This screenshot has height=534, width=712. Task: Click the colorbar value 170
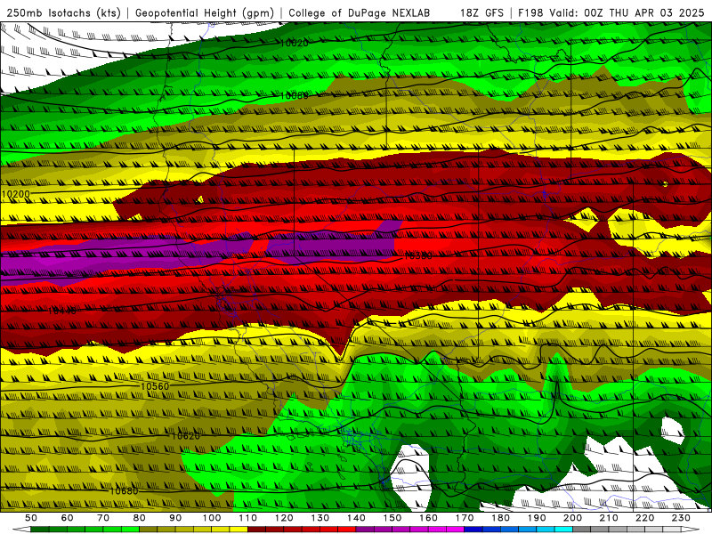tap(464, 518)
